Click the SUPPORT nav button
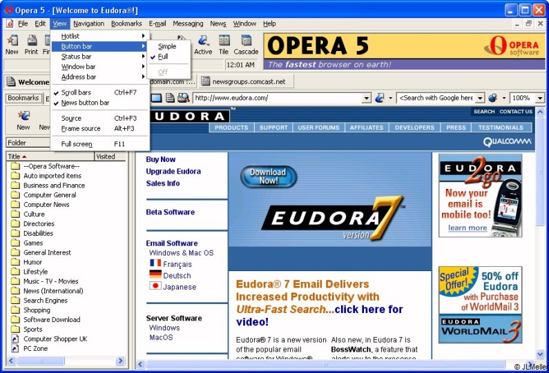Screen dimensions: 549x373 (273, 128)
